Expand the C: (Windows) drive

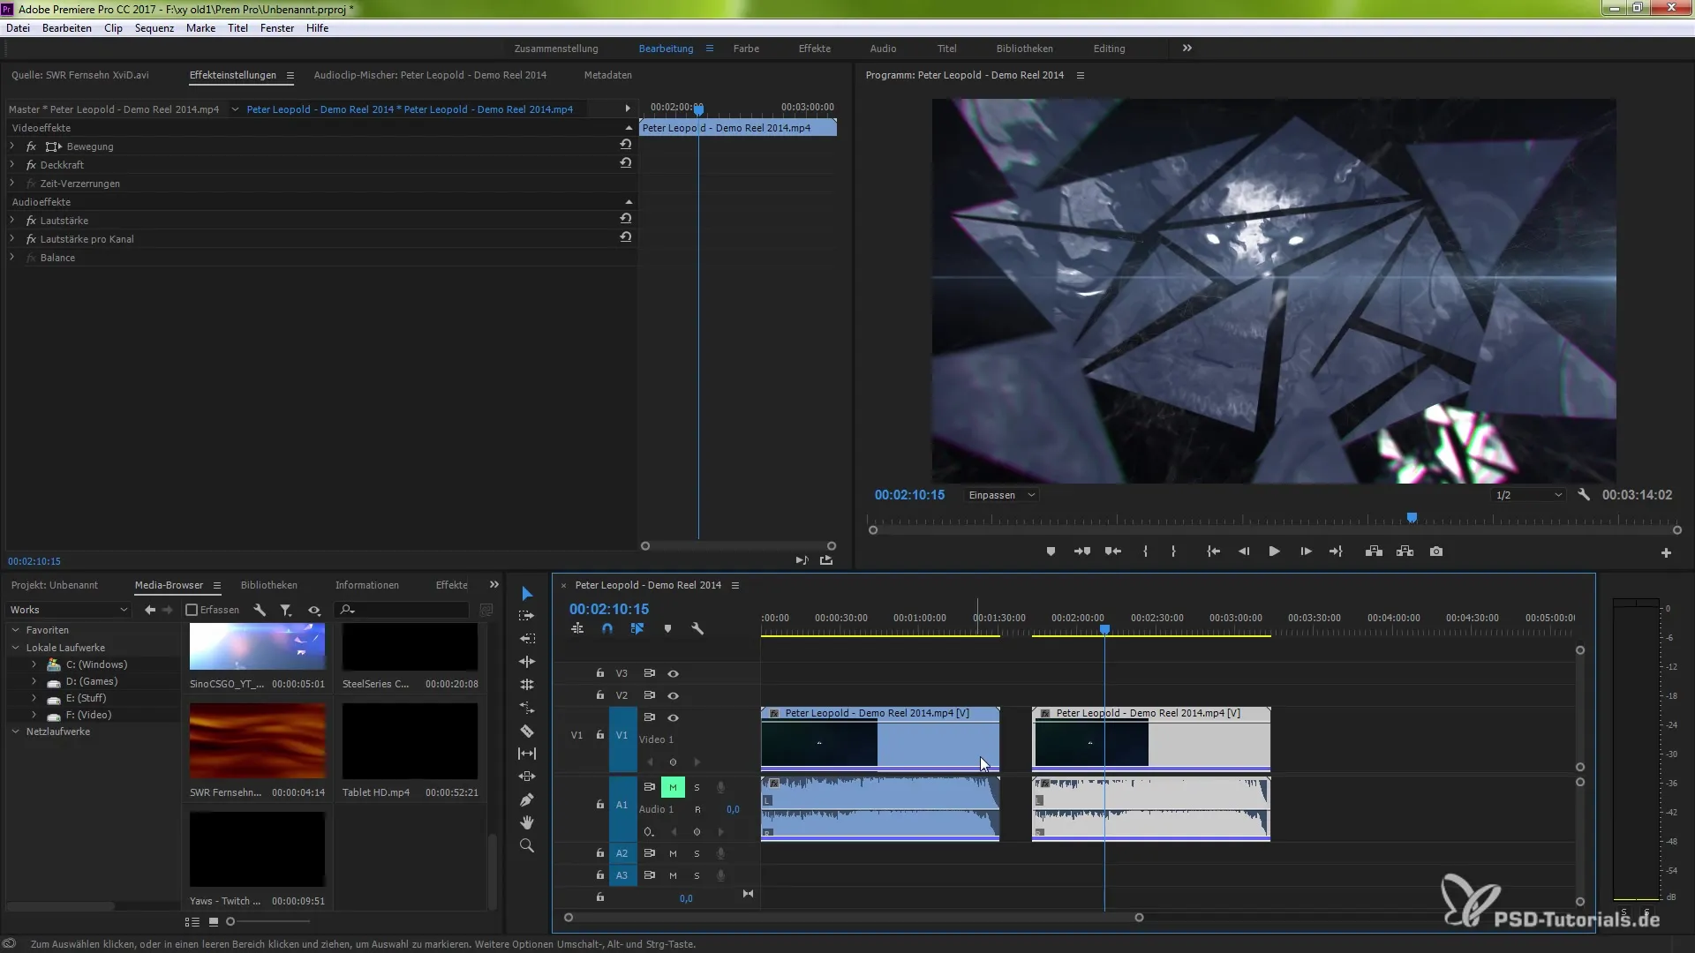coord(34,664)
